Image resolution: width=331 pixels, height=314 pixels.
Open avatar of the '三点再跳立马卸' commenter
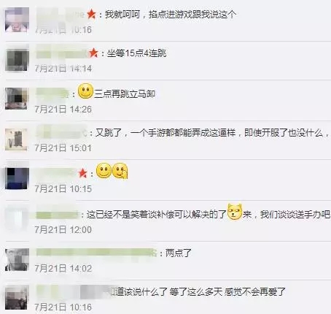click(17, 99)
